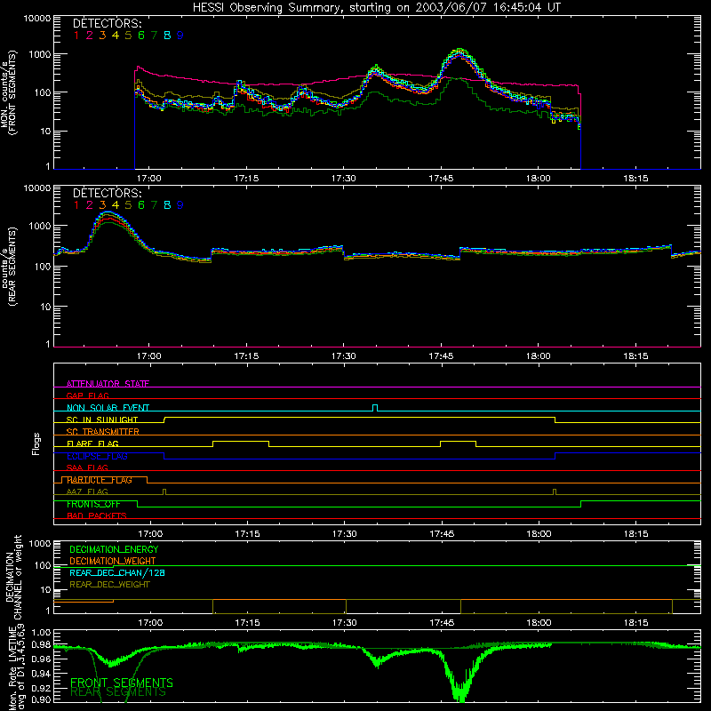Image resolution: width=711 pixels, height=711 pixels.
Task: Click the SC_IN_SUNLIGHT flag label
Action: pos(102,419)
